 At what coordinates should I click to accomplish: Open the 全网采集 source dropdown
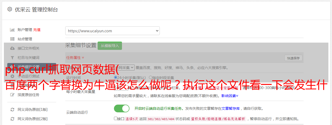tap(124, 67)
